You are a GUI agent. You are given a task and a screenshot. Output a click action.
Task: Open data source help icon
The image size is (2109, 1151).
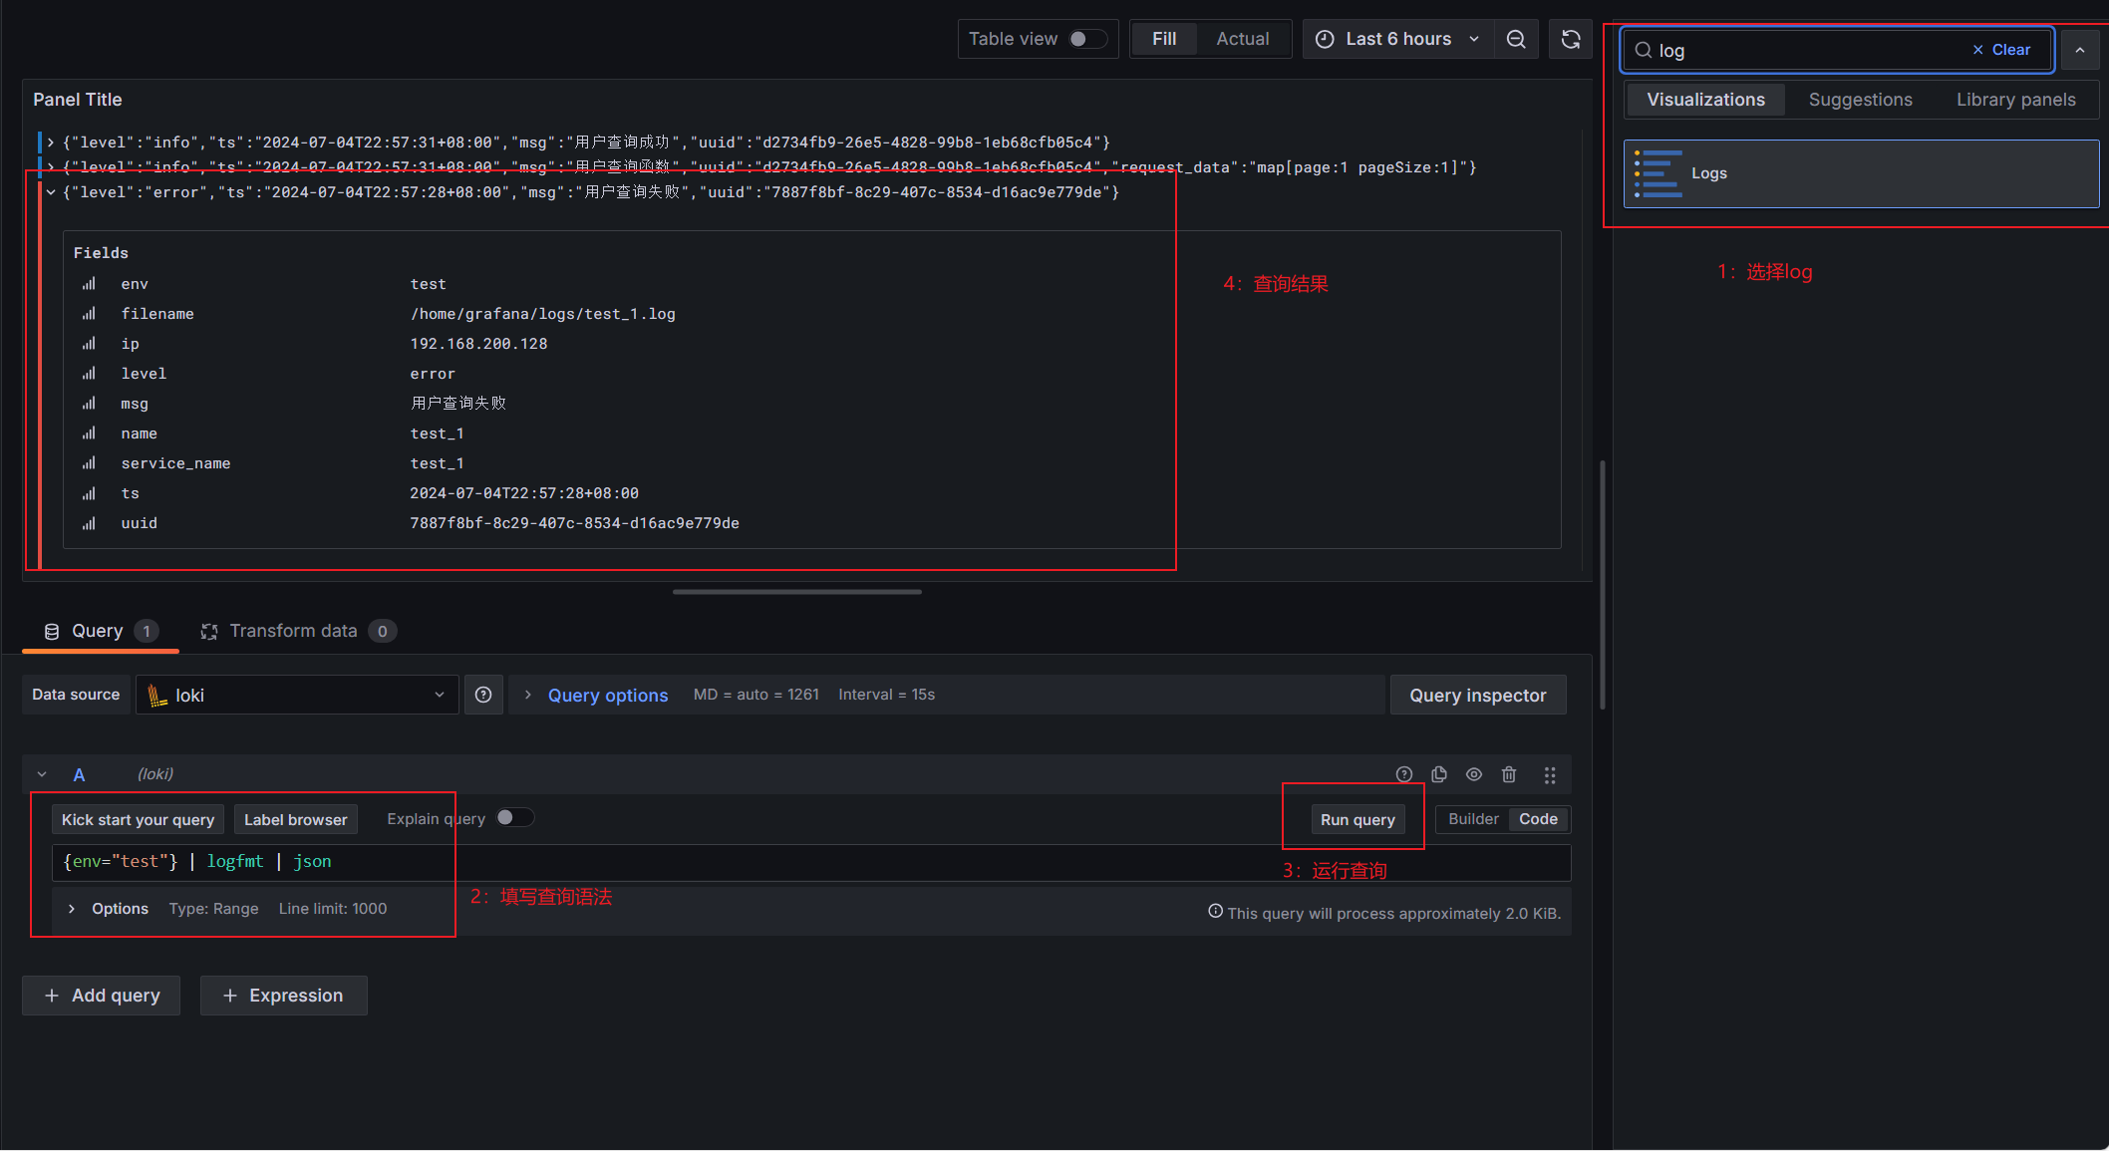(483, 695)
